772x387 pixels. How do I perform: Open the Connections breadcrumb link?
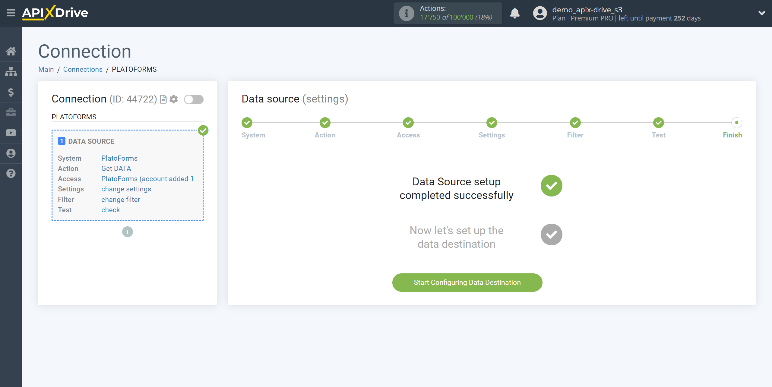pos(83,69)
